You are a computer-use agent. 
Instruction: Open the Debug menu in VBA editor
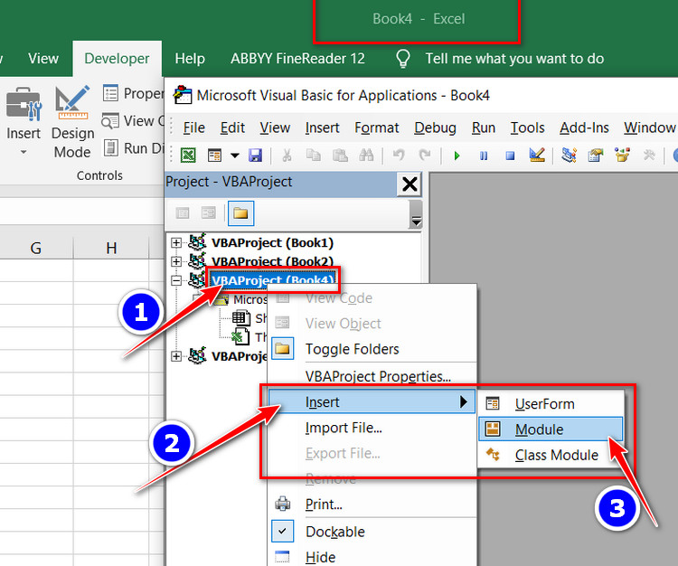pos(435,127)
